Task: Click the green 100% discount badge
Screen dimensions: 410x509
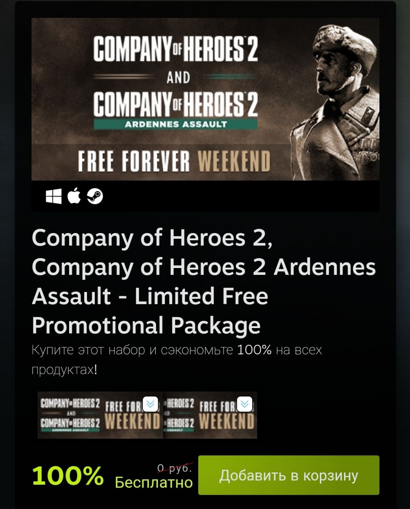Action: [68, 476]
